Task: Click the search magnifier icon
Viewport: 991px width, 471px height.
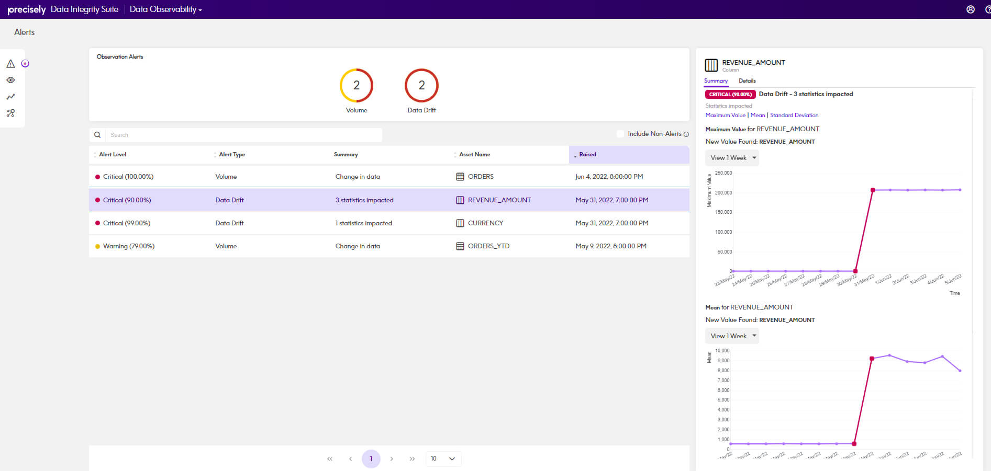Action: click(97, 135)
